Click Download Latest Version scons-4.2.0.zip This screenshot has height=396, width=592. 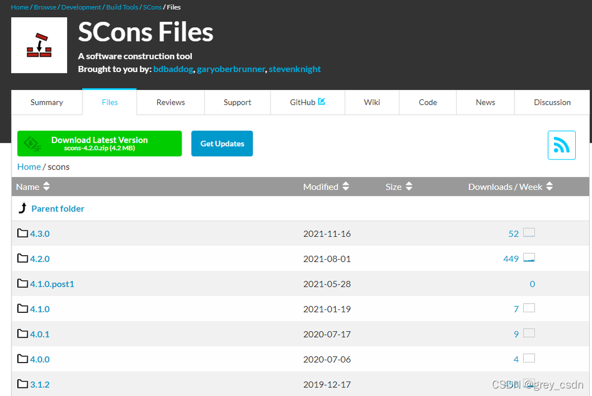pos(99,143)
